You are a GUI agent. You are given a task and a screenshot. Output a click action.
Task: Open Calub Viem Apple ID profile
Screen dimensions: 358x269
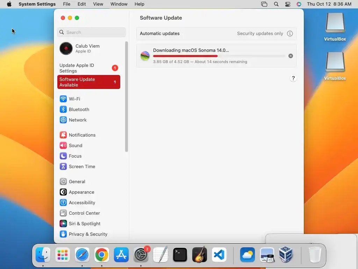tap(88, 48)
